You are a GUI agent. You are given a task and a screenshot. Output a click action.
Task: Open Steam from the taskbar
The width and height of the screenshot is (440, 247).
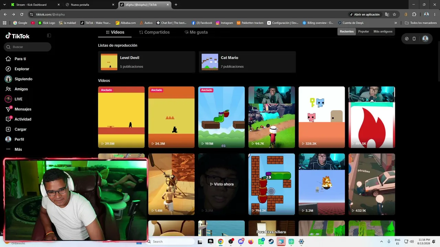(271, 242)
